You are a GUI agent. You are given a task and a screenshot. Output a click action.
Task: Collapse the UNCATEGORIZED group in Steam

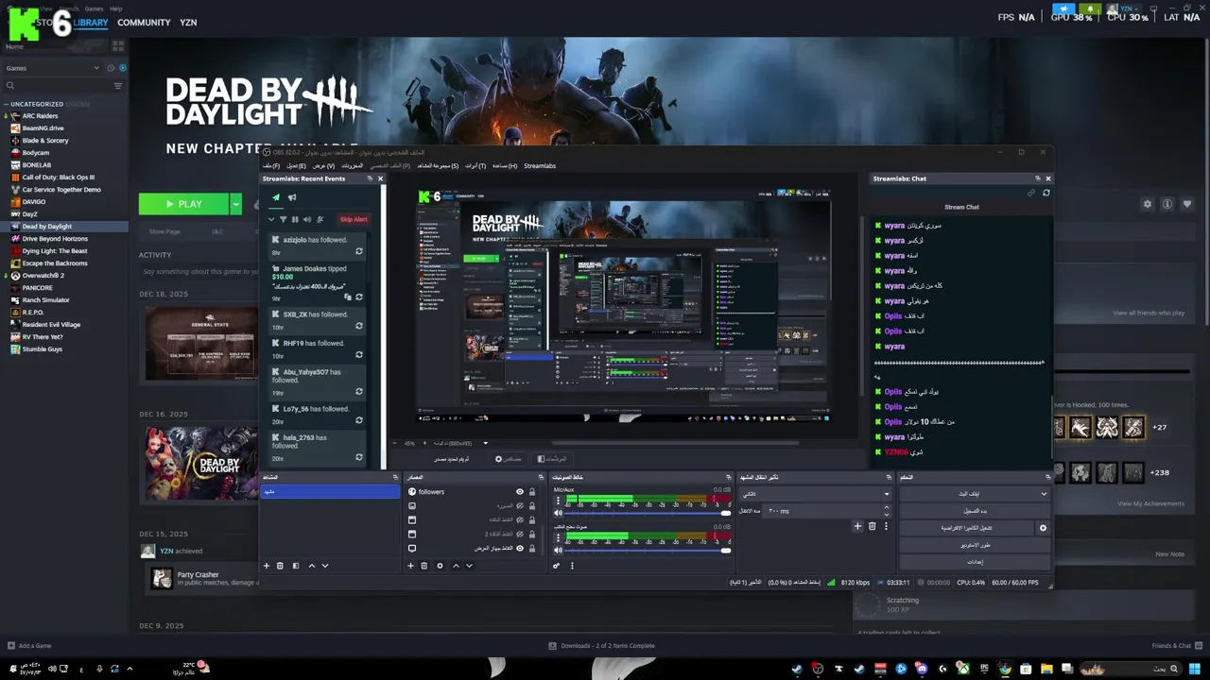tap(7, 104)
